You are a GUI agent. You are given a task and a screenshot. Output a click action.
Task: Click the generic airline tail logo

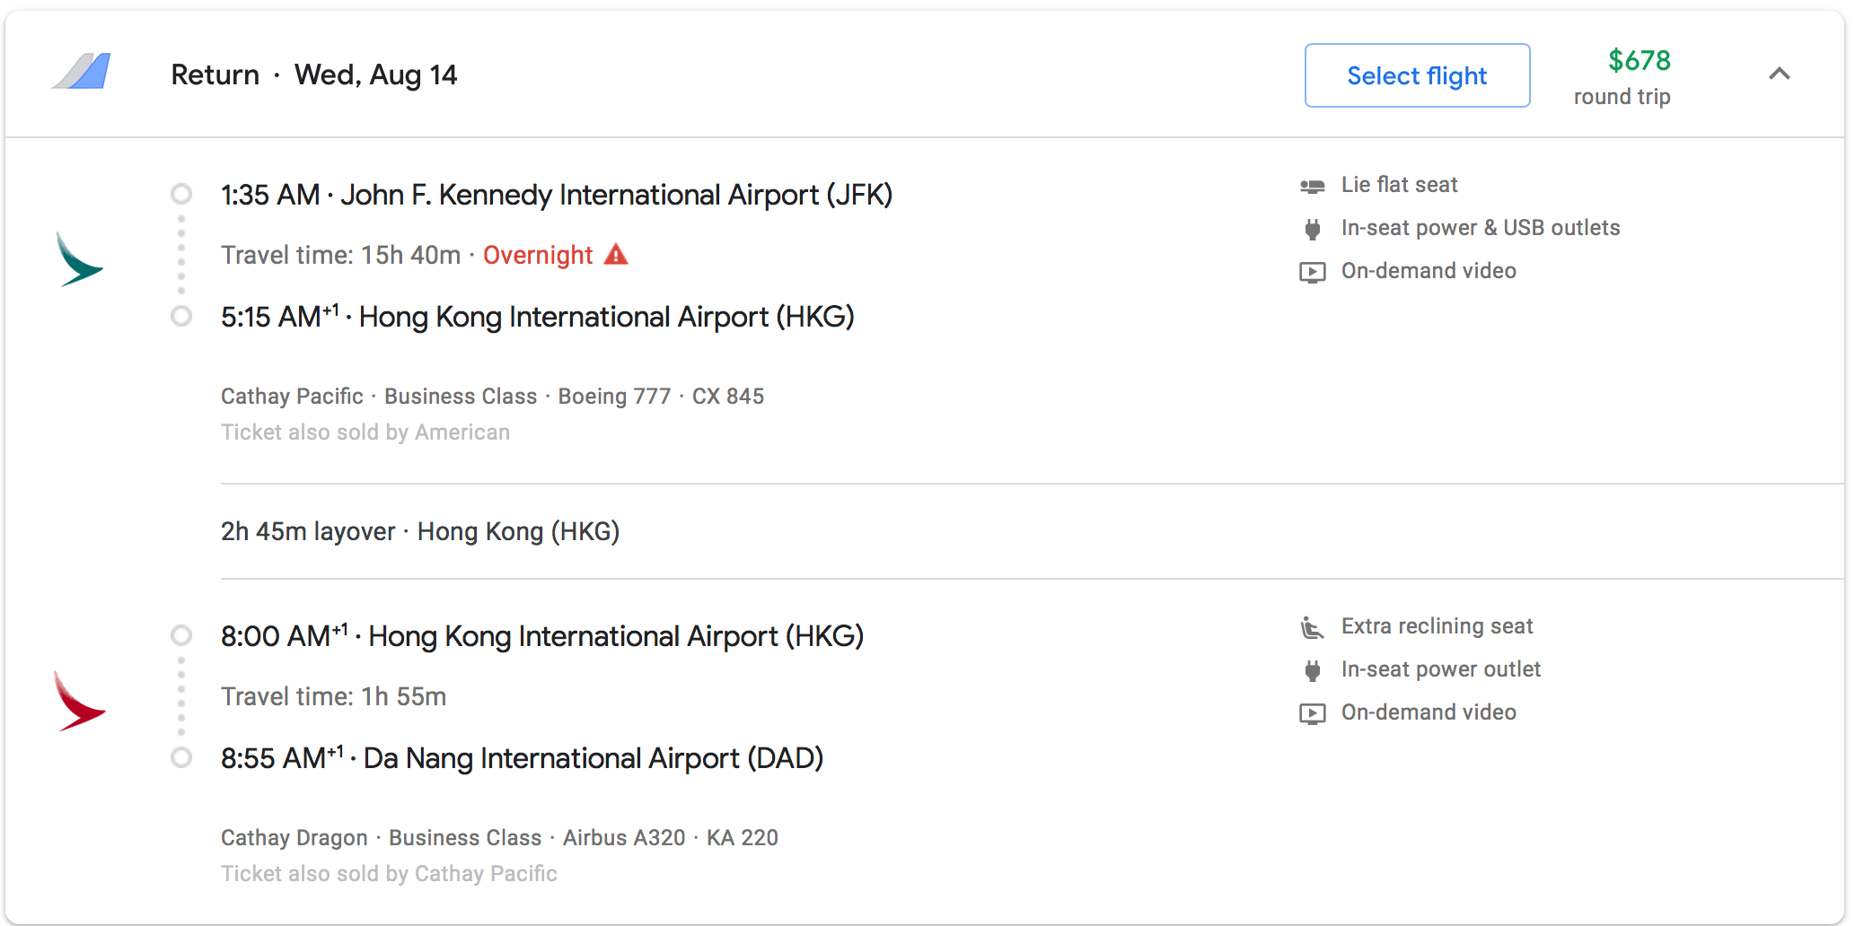[82, 71]
